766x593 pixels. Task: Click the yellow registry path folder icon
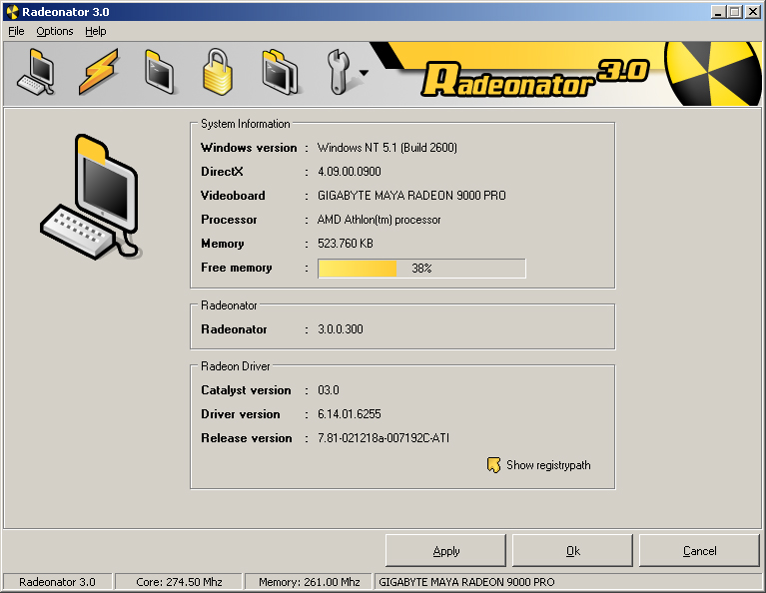click(494, 465)
